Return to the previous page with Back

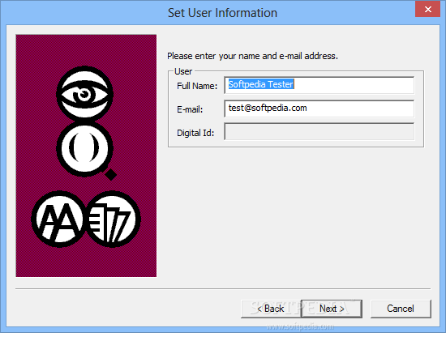[x=271, y=309]
